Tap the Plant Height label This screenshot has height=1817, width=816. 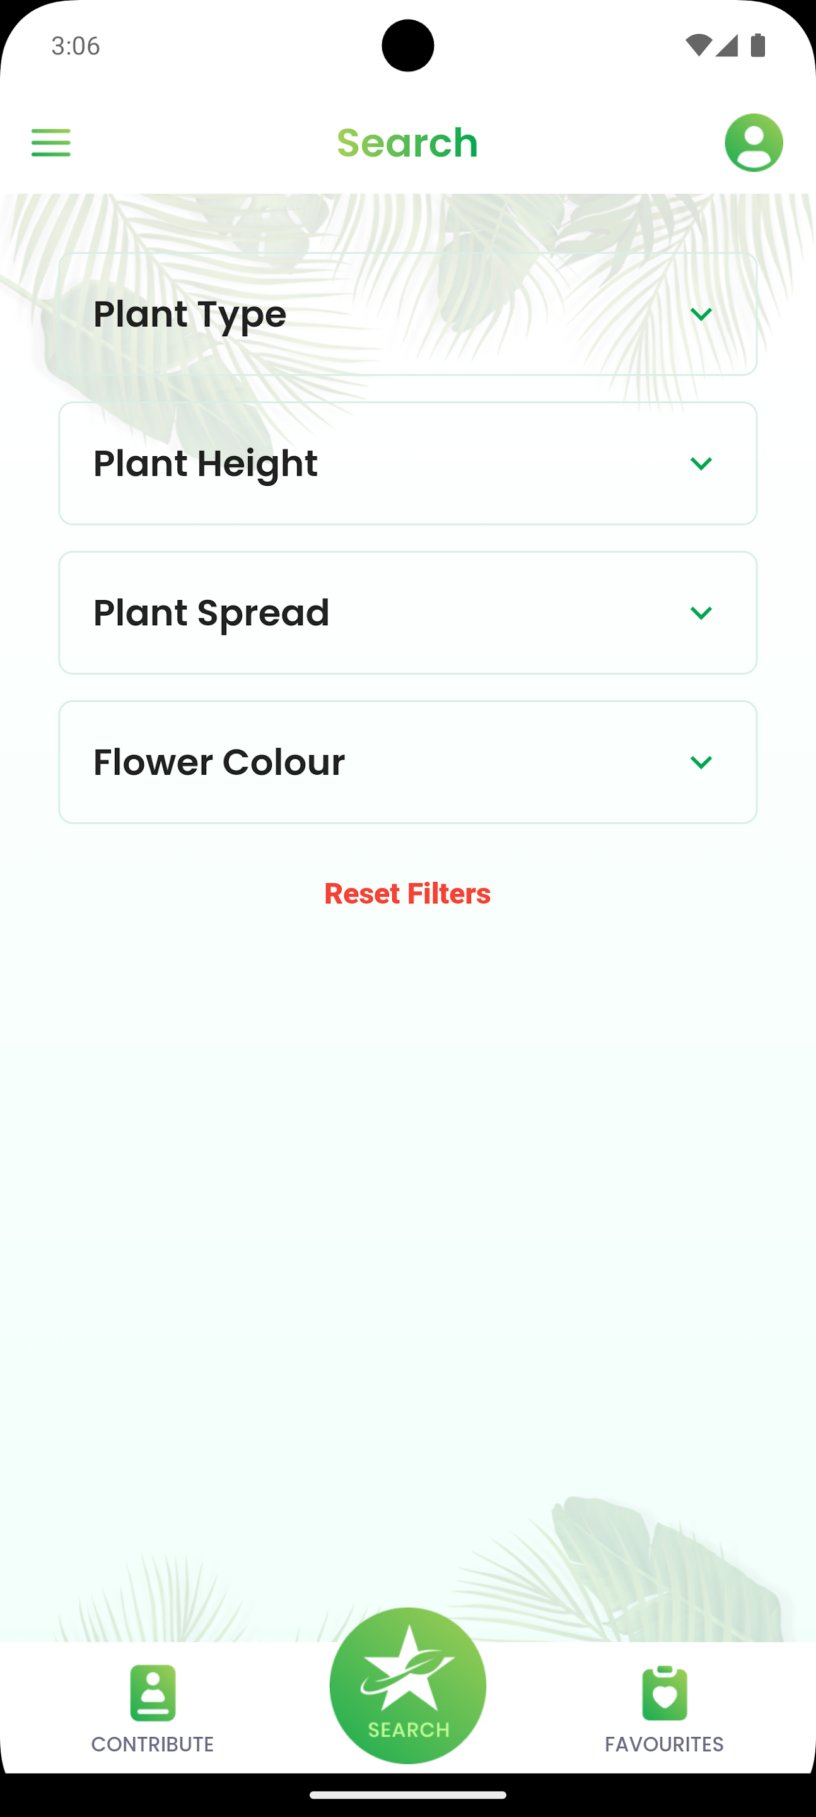click(x=205, y=464)
